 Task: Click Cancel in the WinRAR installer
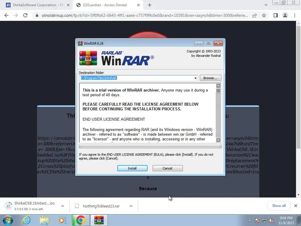(167, 168)
